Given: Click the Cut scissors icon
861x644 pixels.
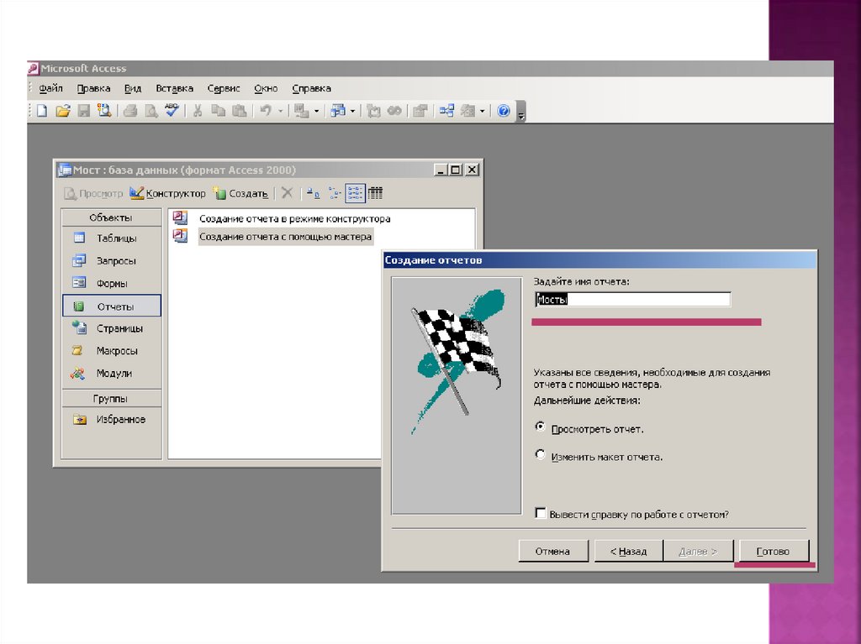Looking at the screenshot, I should [x=198, y=111].
